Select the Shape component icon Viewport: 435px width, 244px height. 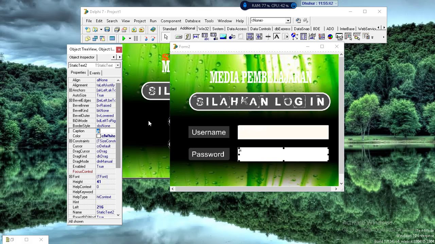232,37
